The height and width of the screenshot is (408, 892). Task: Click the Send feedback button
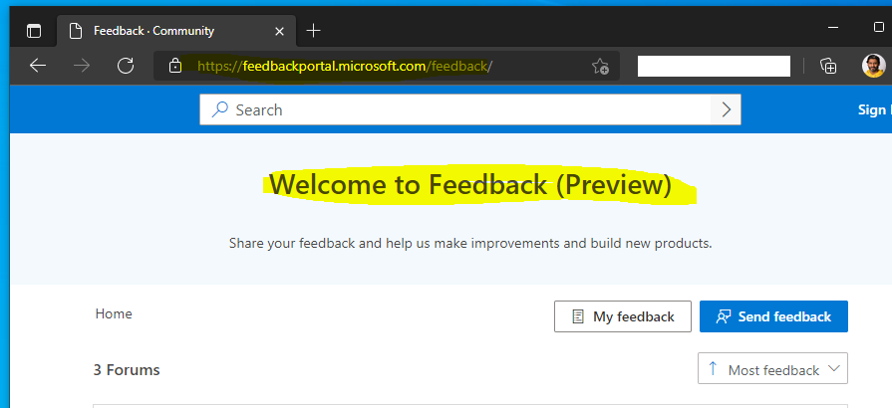click(773, 316)
